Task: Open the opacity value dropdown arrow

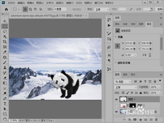Action: tap(159, 87)
